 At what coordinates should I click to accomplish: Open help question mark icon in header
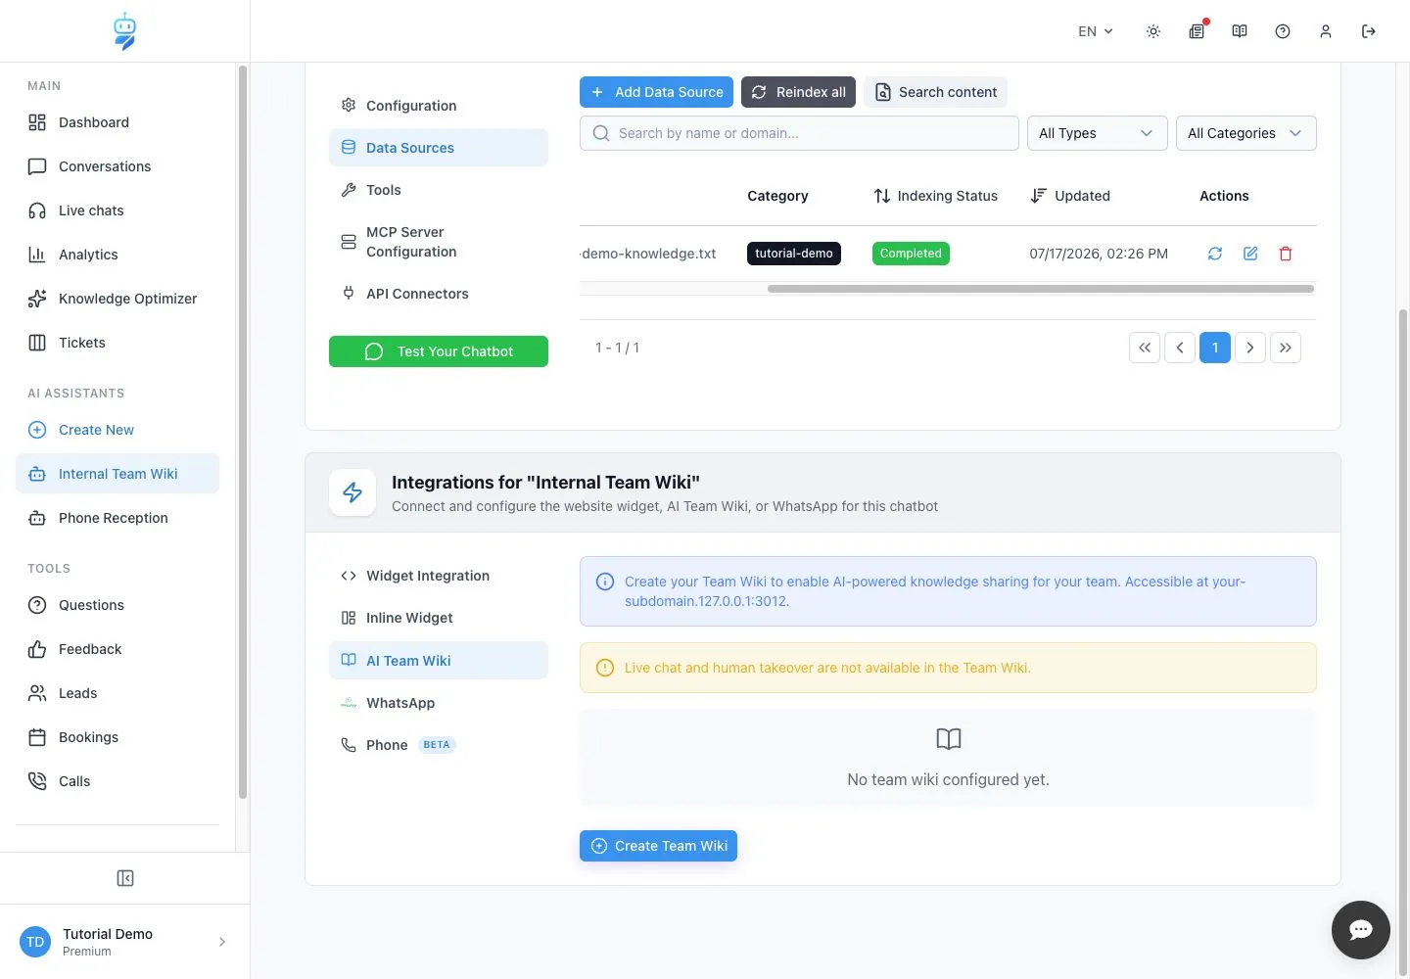coord(1283,31)
